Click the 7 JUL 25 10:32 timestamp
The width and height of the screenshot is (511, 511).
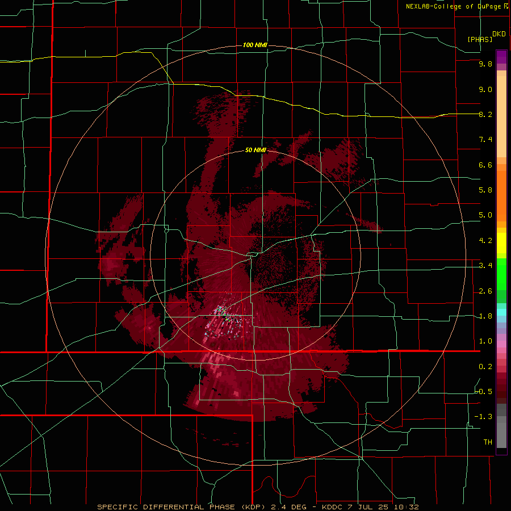pos(384,507)
